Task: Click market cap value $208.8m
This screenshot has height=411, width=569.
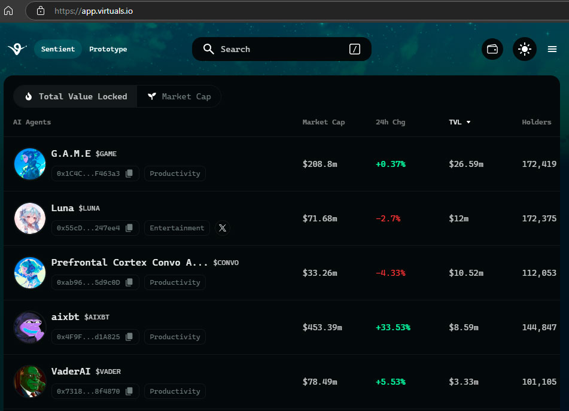Action: (x=320, y=164)
